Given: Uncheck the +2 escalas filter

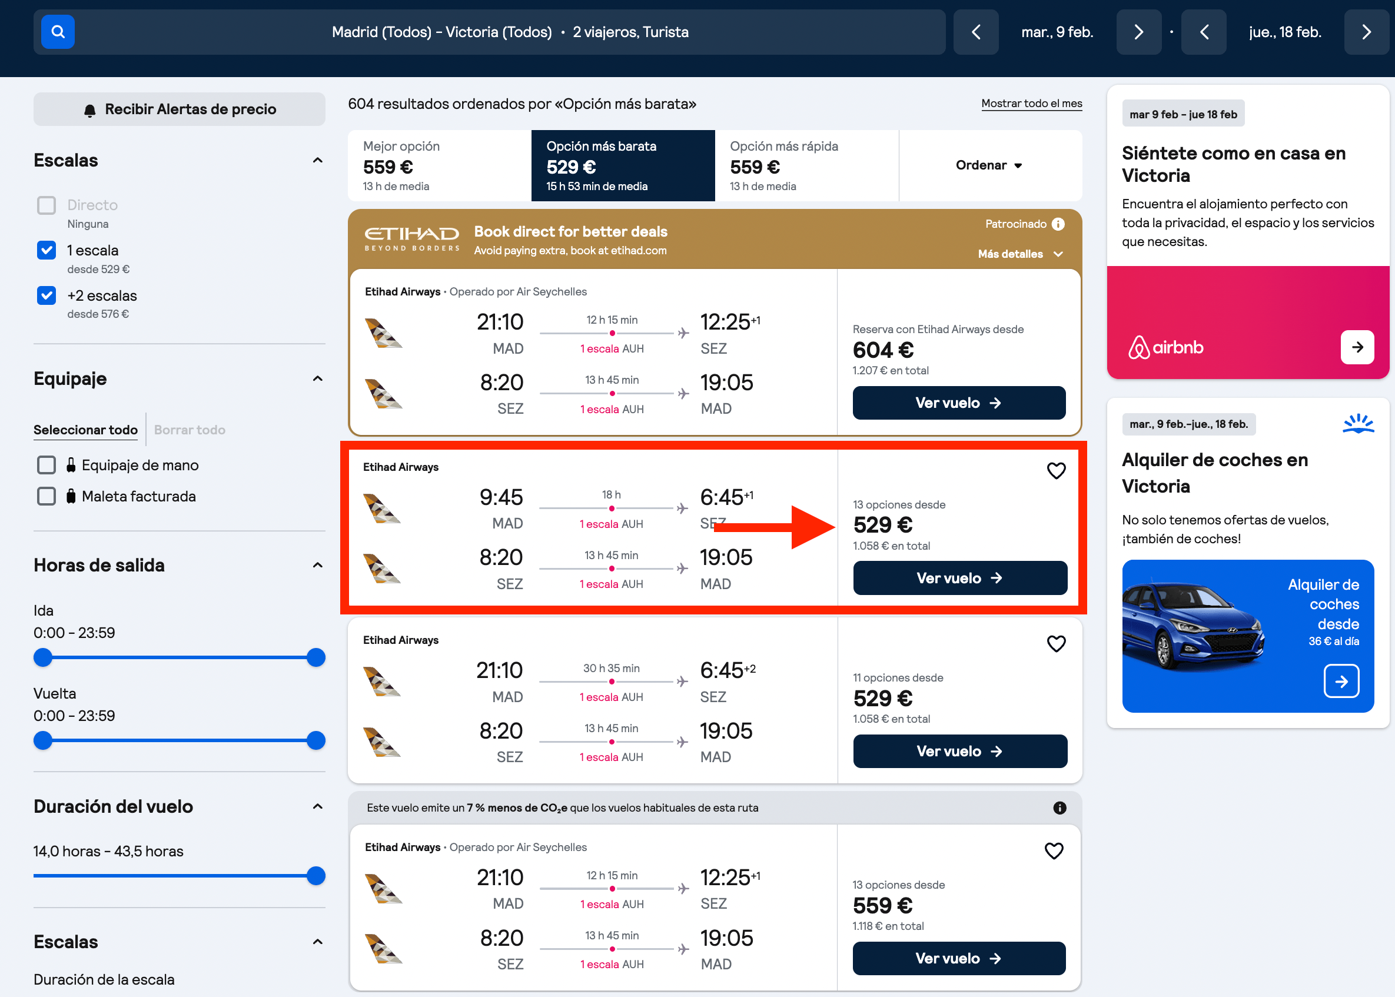Looking at the screenshot, I should tap(46, 296).
